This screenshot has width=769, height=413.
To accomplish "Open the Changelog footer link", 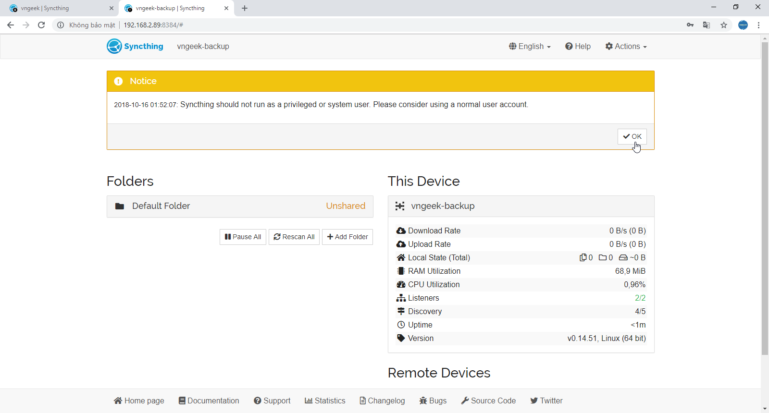I will 383,401.
